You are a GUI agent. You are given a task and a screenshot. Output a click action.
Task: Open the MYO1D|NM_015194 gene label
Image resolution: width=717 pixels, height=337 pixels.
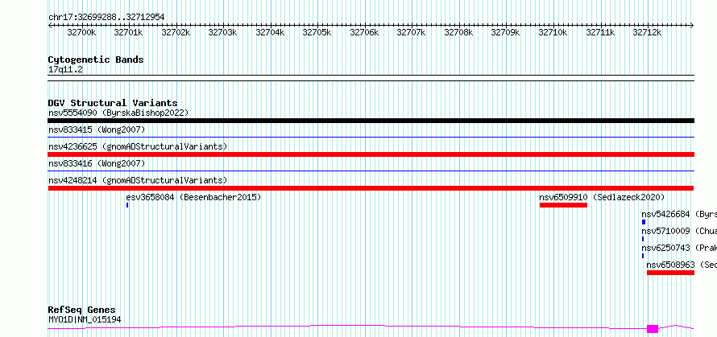[85, 320]
